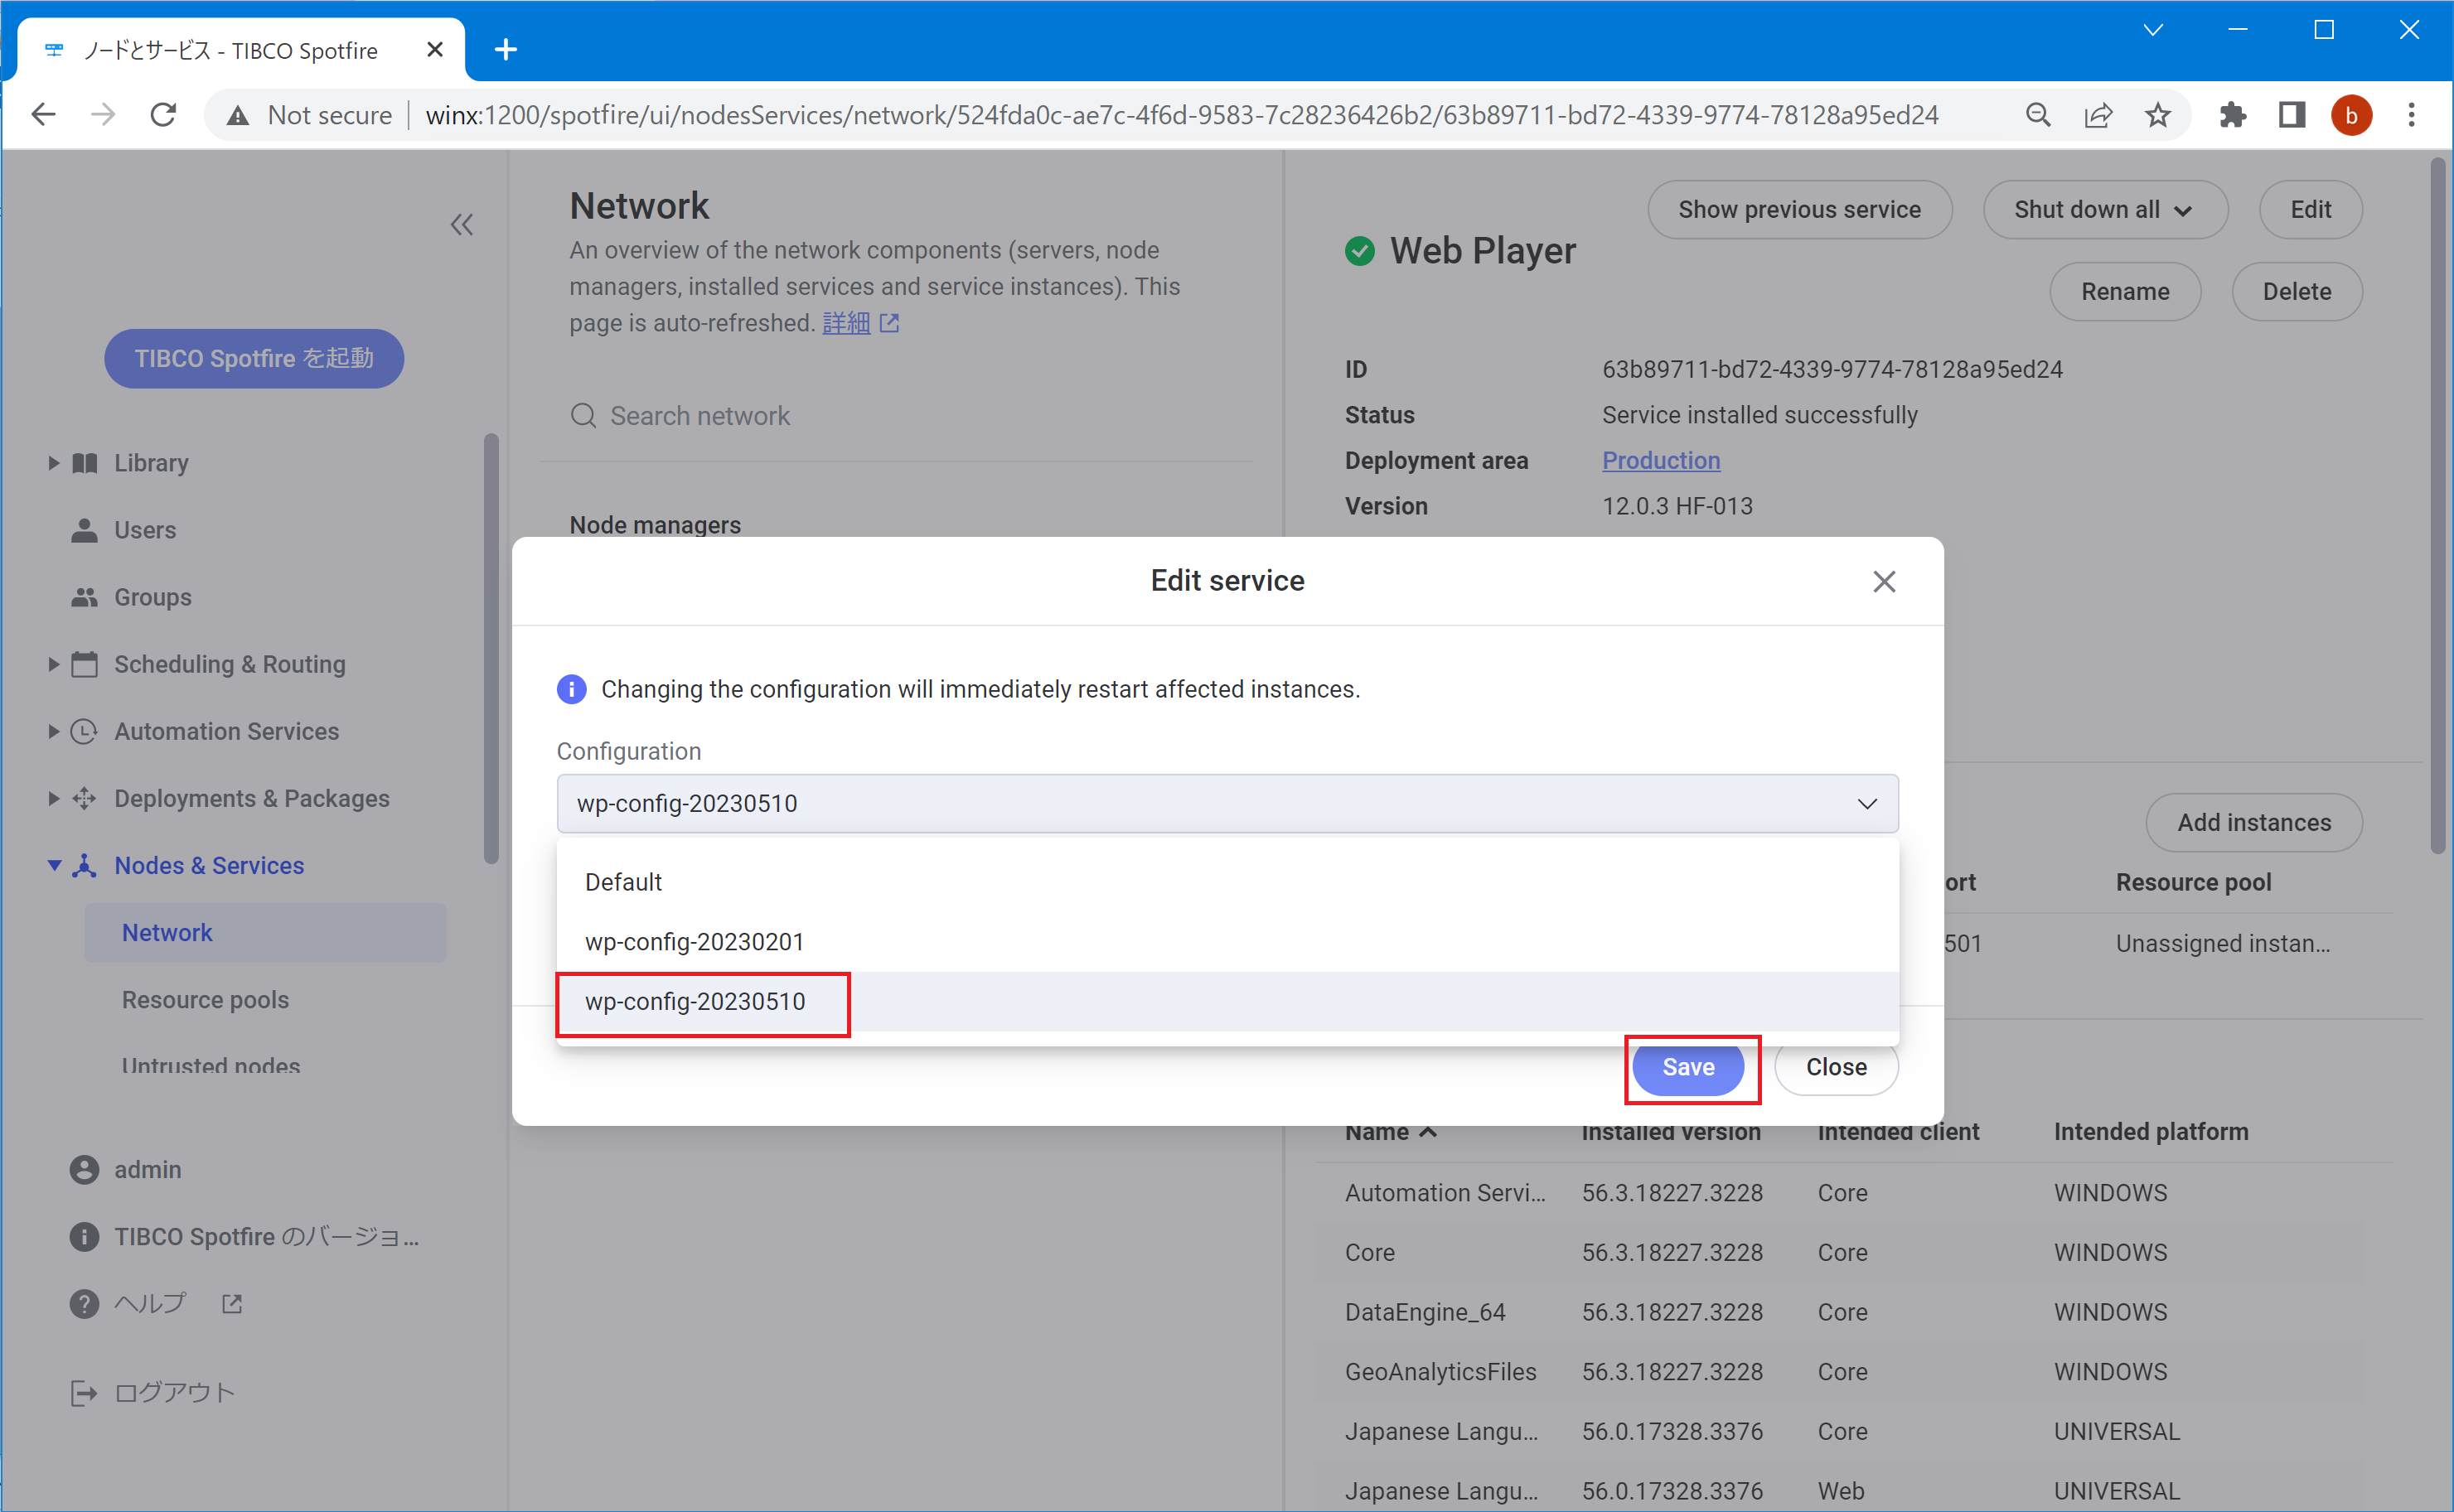2454x1512 pixels.
Task: Open the browser zoom magnifier icon
Action: pos(2038,115)
